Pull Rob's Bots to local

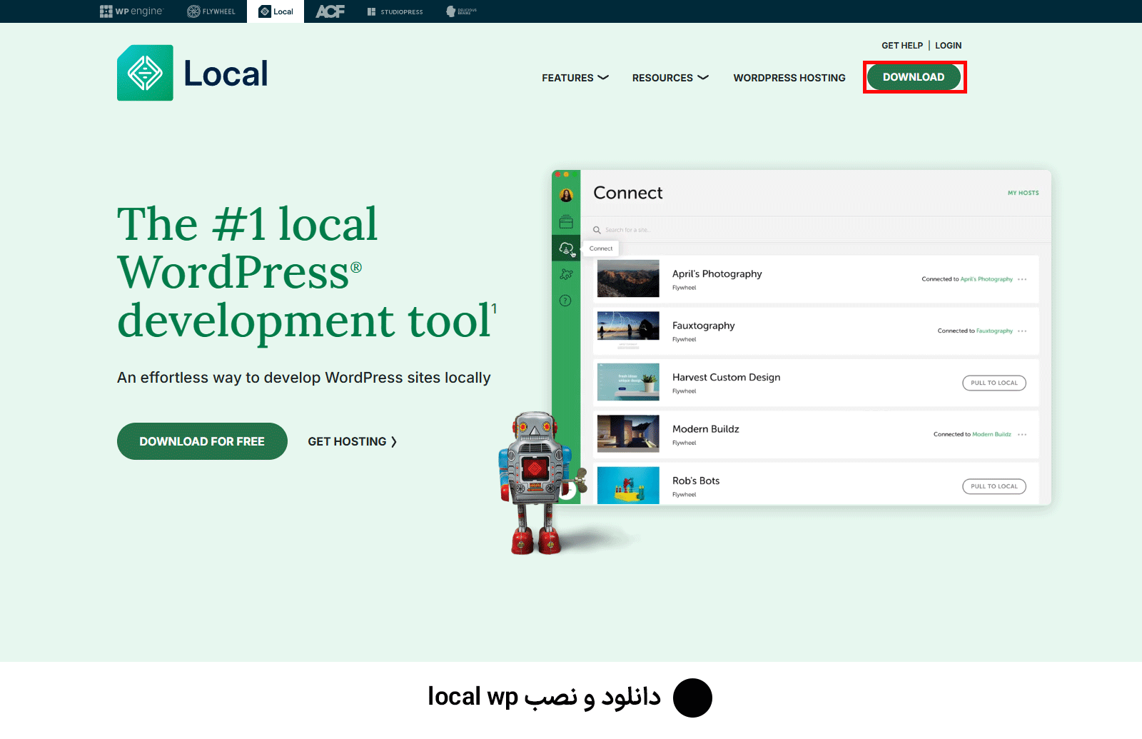pyautogui.click(x=994, y=486)
